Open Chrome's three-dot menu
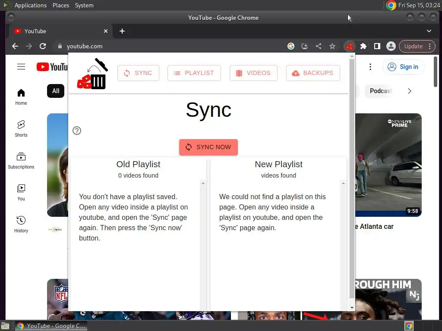The height and width of the screenshot is (331, 442). pos(430,46)
